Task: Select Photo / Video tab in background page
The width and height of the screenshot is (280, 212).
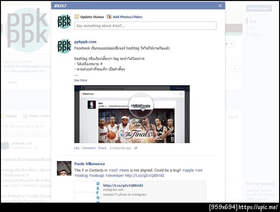Action: coord(37,116)
